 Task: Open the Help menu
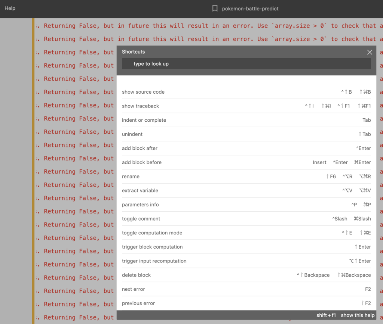point(10,8)
